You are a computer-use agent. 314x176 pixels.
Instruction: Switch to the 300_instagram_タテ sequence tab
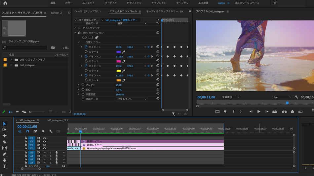click(x=58, y=120)
